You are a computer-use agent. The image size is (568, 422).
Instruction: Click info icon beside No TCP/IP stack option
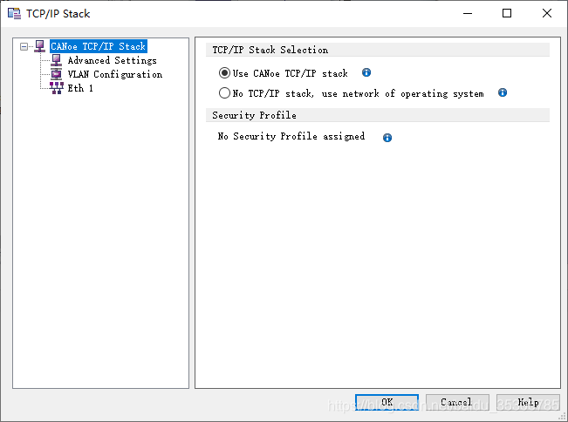point(503,92)
